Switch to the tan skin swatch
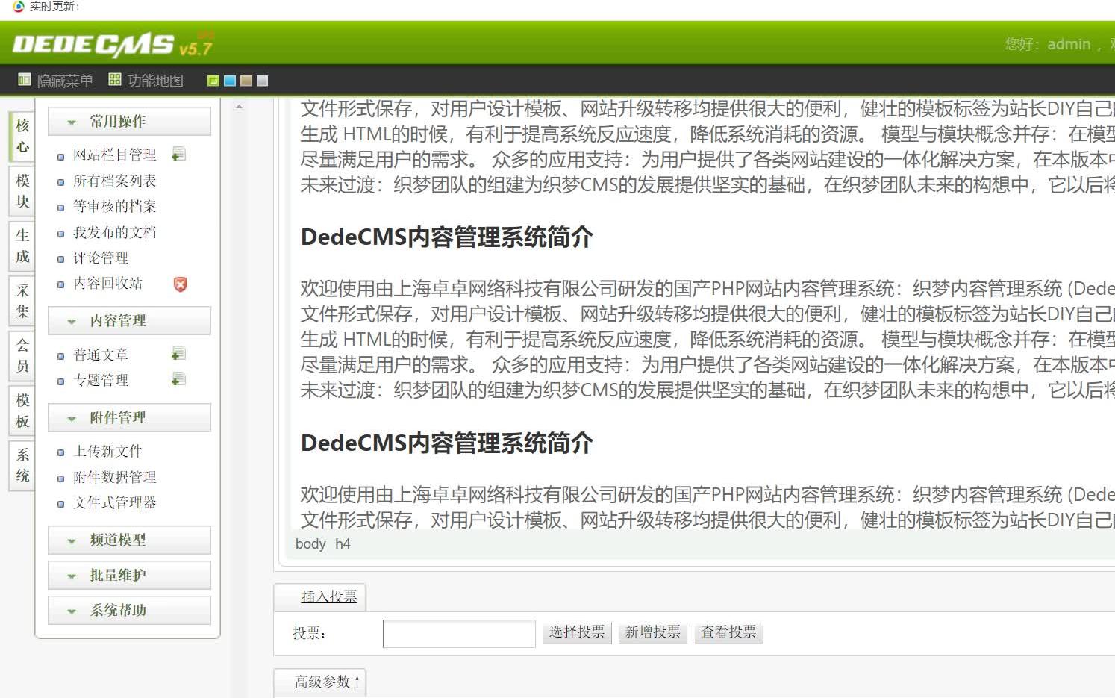 click(246, 81)
